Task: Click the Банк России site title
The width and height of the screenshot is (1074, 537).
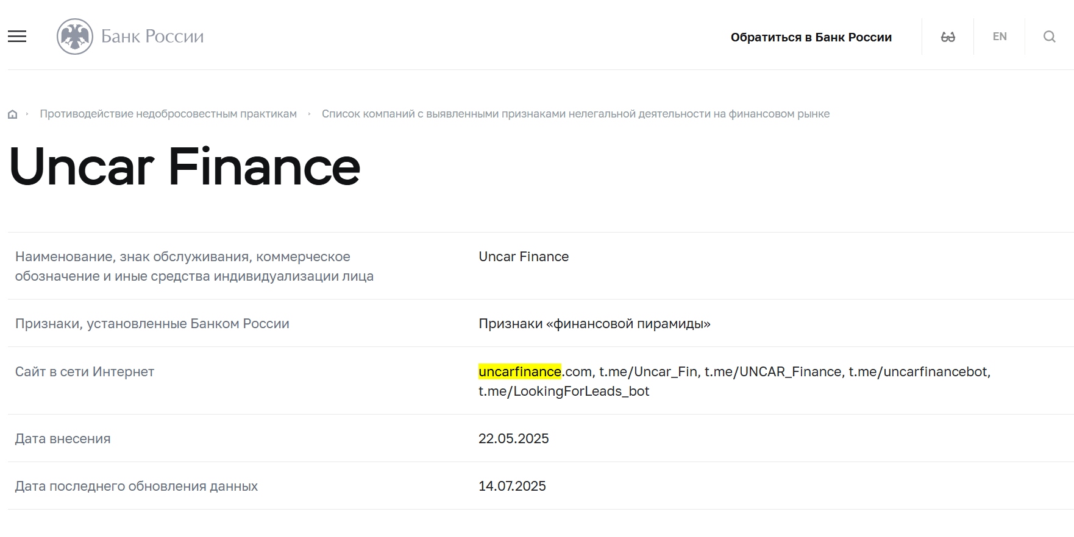Action: [152, 37]
